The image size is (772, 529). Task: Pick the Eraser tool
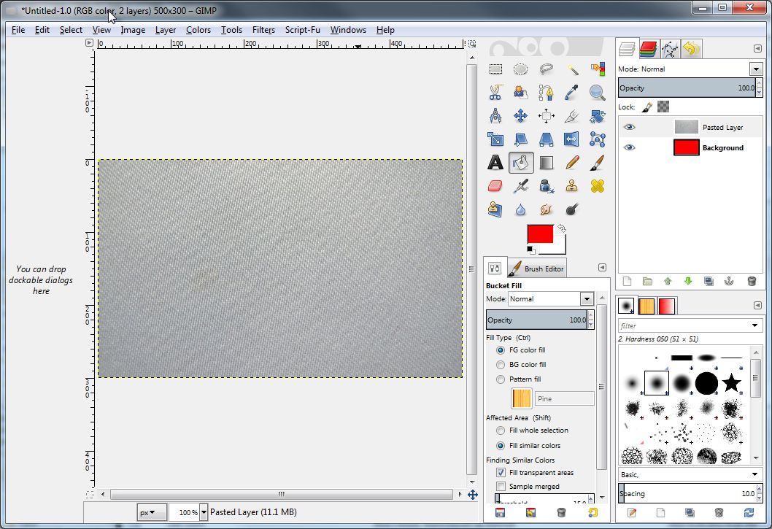[495, 186]
